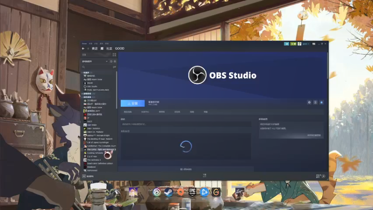Open the user avatar in the title bar

pos(299,44)
